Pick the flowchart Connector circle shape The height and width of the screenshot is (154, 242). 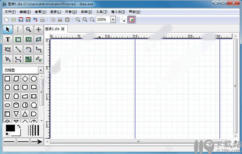pos(34,79)
